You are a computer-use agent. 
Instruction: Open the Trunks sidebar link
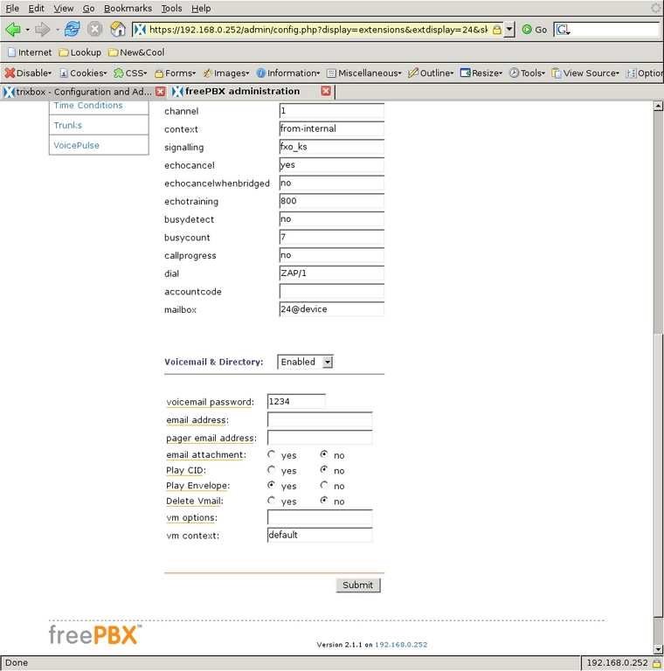tap(68, 125)
